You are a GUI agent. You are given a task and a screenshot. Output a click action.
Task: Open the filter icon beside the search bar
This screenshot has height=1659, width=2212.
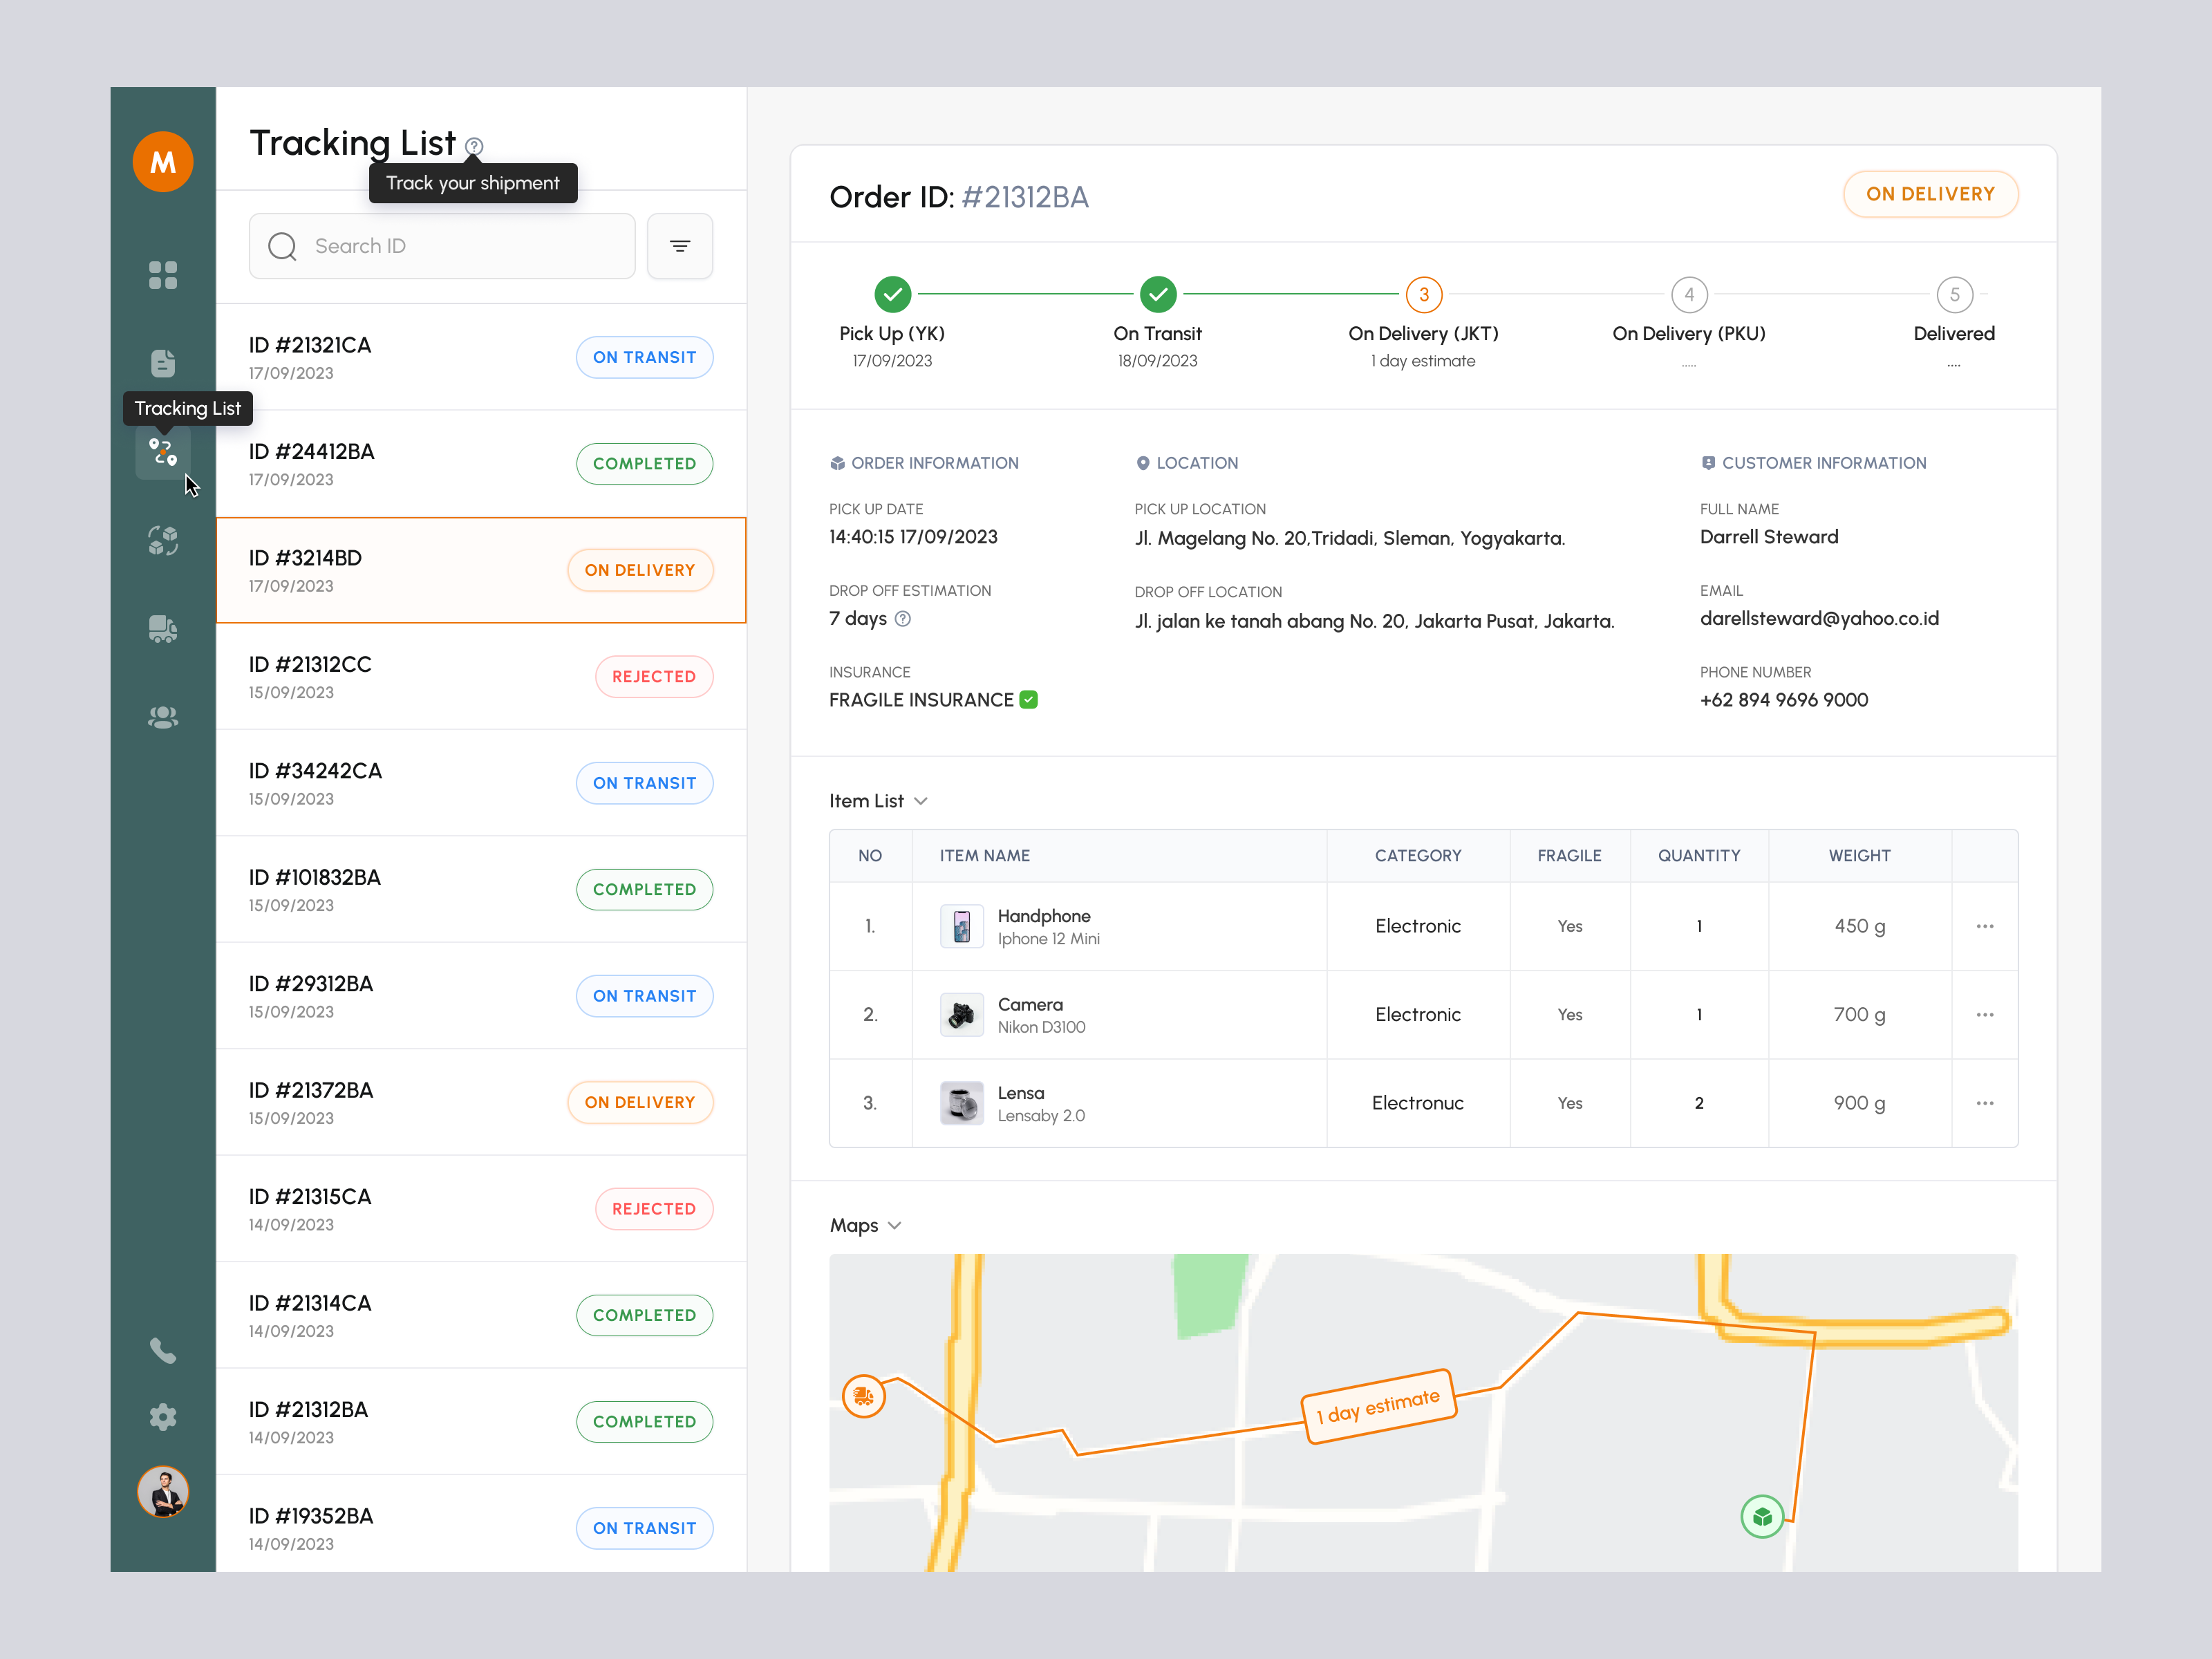680,246
